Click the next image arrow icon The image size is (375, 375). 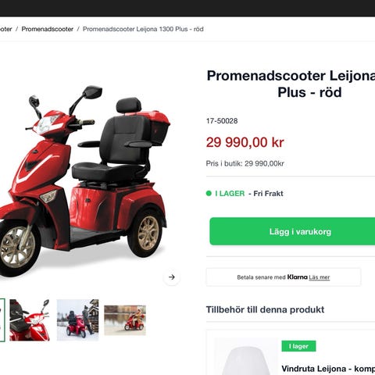coord(172,277)
